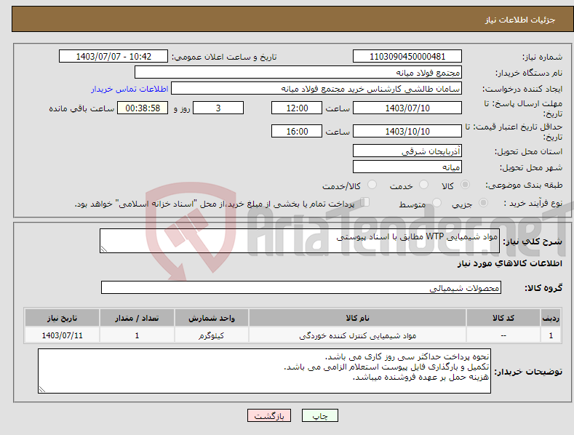574x435 pixels.
Task: Click the چاپ print button
Action: tap(320, 415)
